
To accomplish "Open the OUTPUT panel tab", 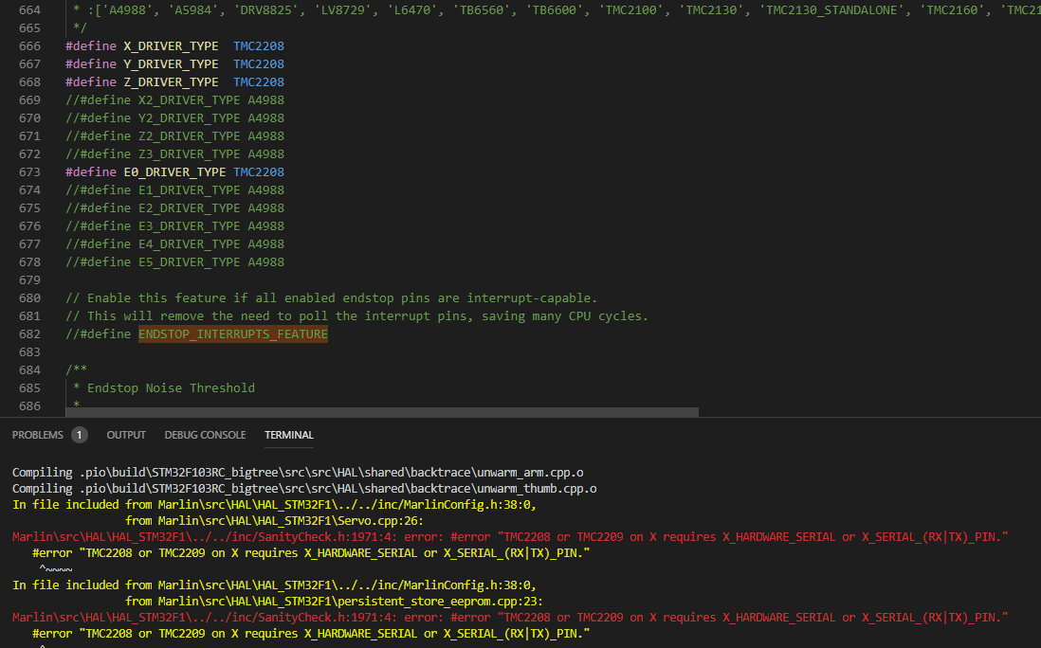I will (126, 435).
